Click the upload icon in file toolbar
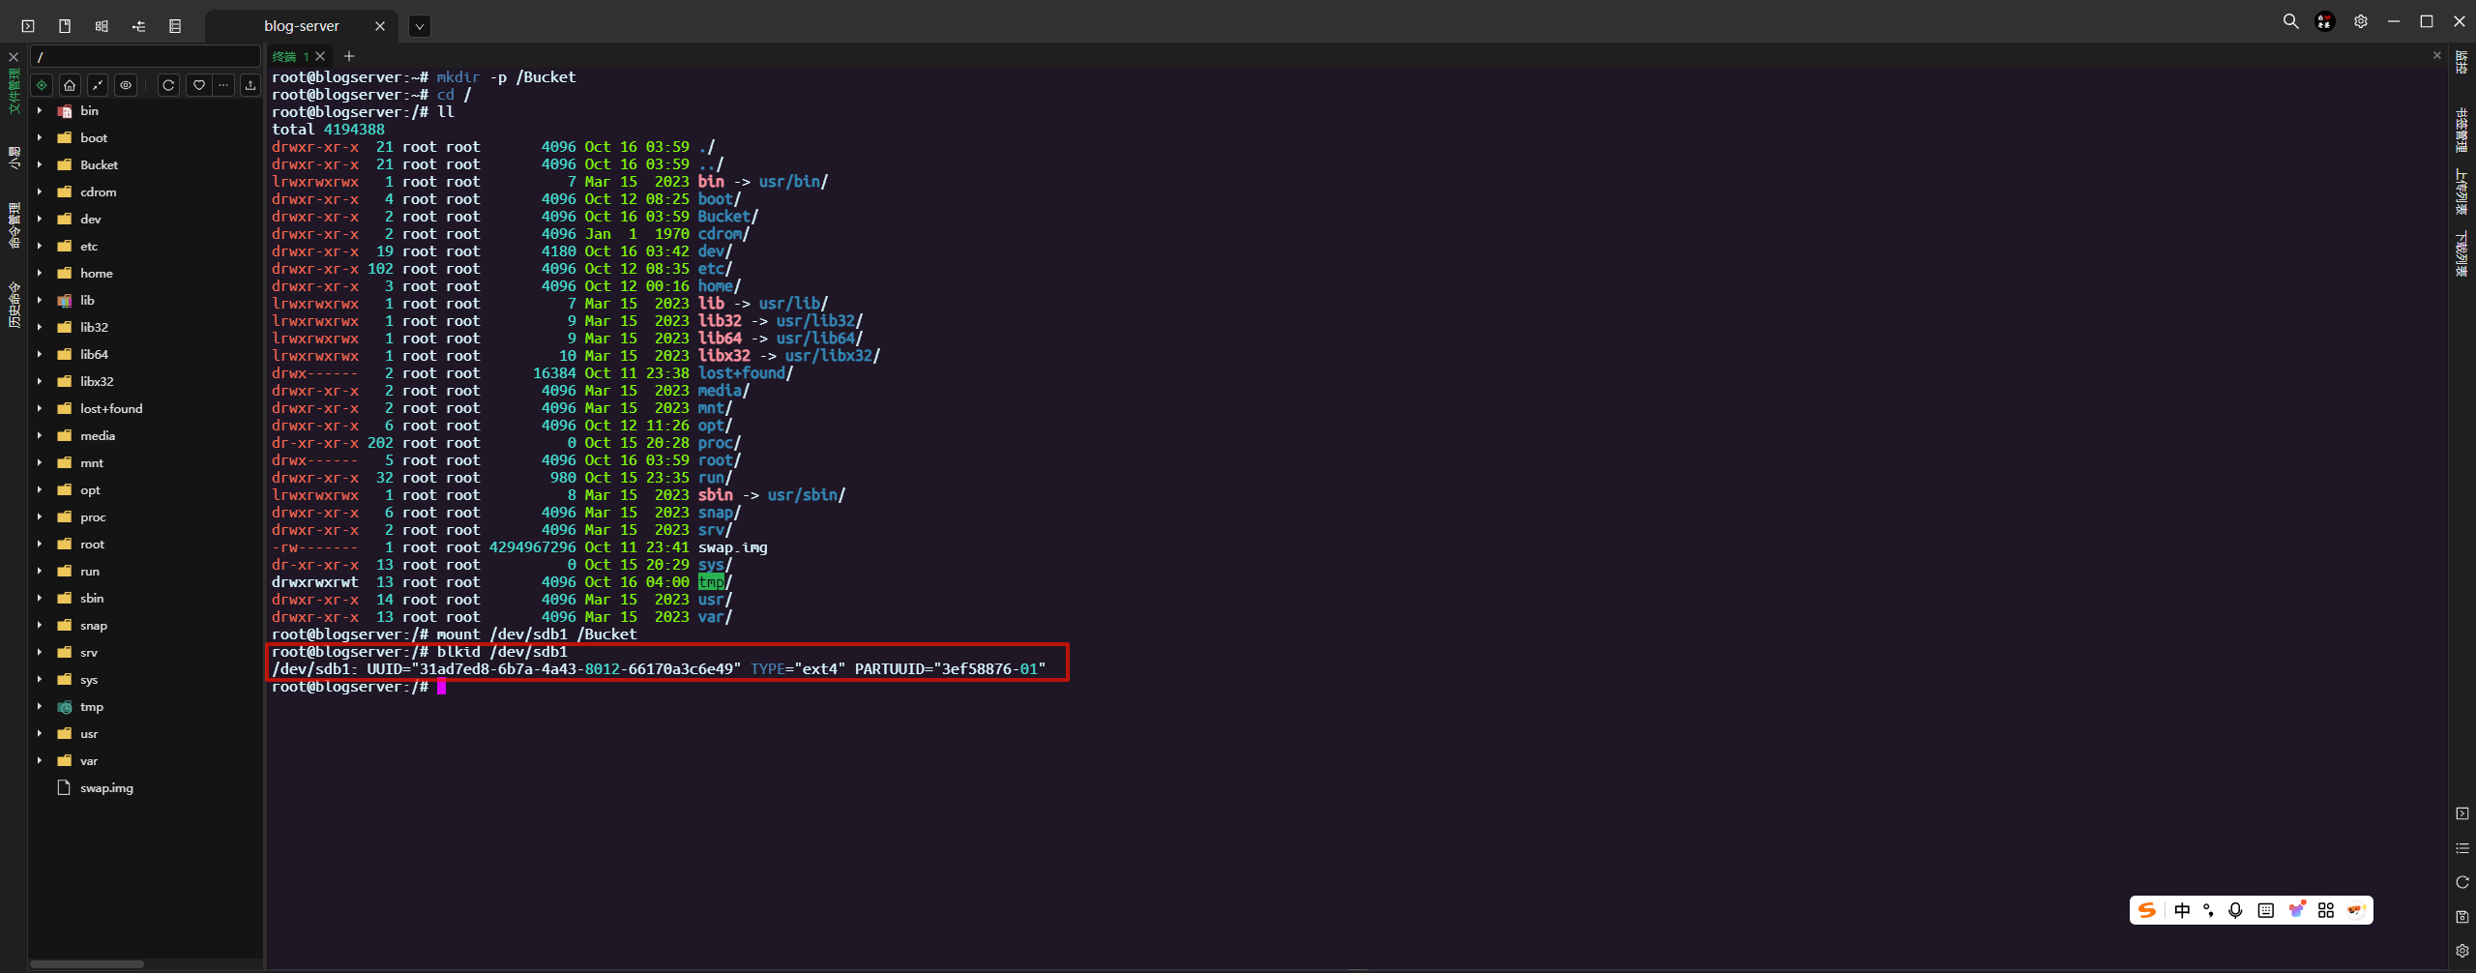The height and width of the screenshot is (973, 2476). coord(251,85)
